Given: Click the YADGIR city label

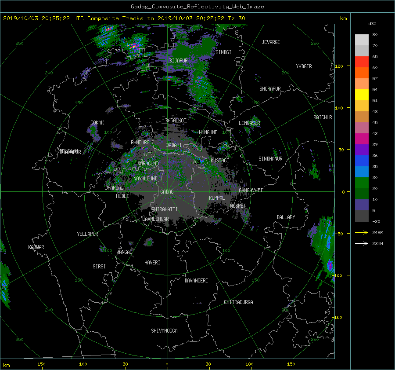Looking at the screenshot, I should point(304,66).
